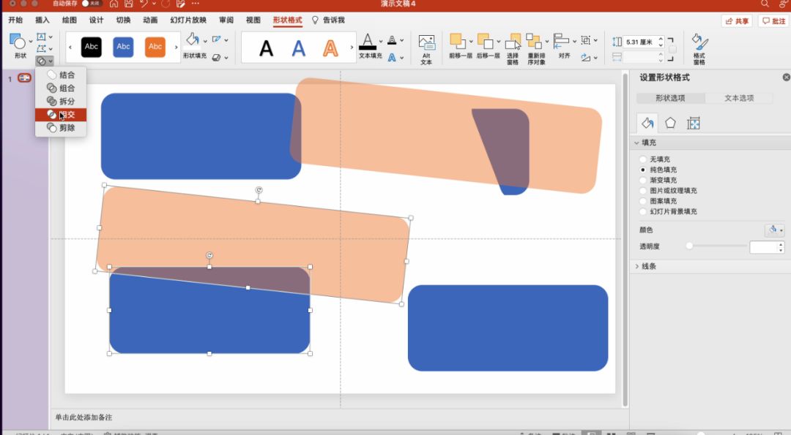Select the 无填充 radio option
Viewport: 791px width, 435px height.
point(643,159)
